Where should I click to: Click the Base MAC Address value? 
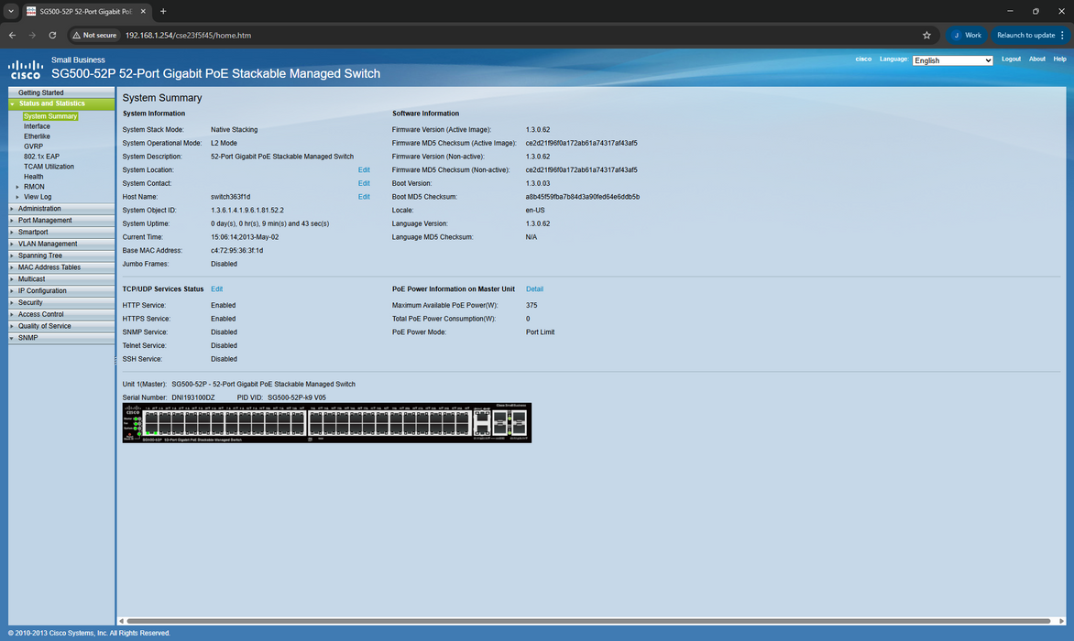pyautogui.click(x=237, y=250)
